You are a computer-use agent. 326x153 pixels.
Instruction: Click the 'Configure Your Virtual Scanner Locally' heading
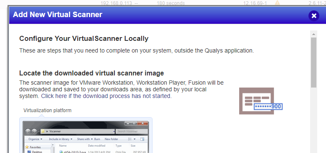pyautogui.click(x=84, y=39)
